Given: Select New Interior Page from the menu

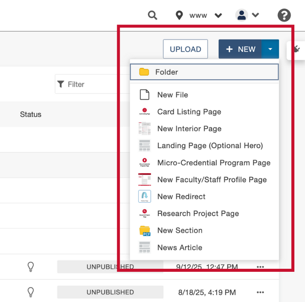Looking at the screenshot, I should 189,129.
